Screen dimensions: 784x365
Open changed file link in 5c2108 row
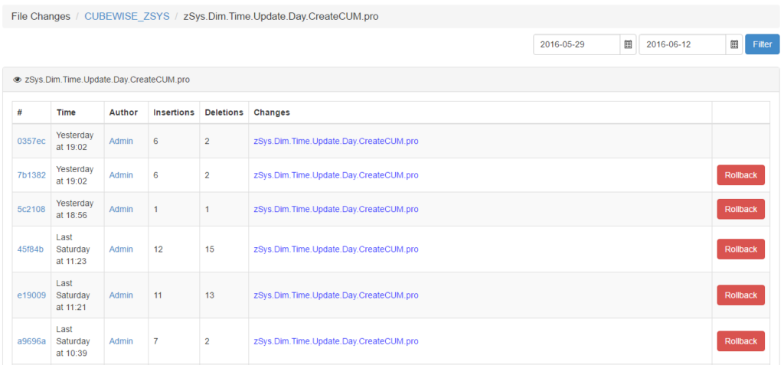[335, 209]
